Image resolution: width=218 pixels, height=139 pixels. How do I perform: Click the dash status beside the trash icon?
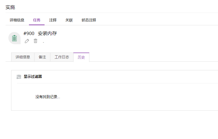(43, 42)
